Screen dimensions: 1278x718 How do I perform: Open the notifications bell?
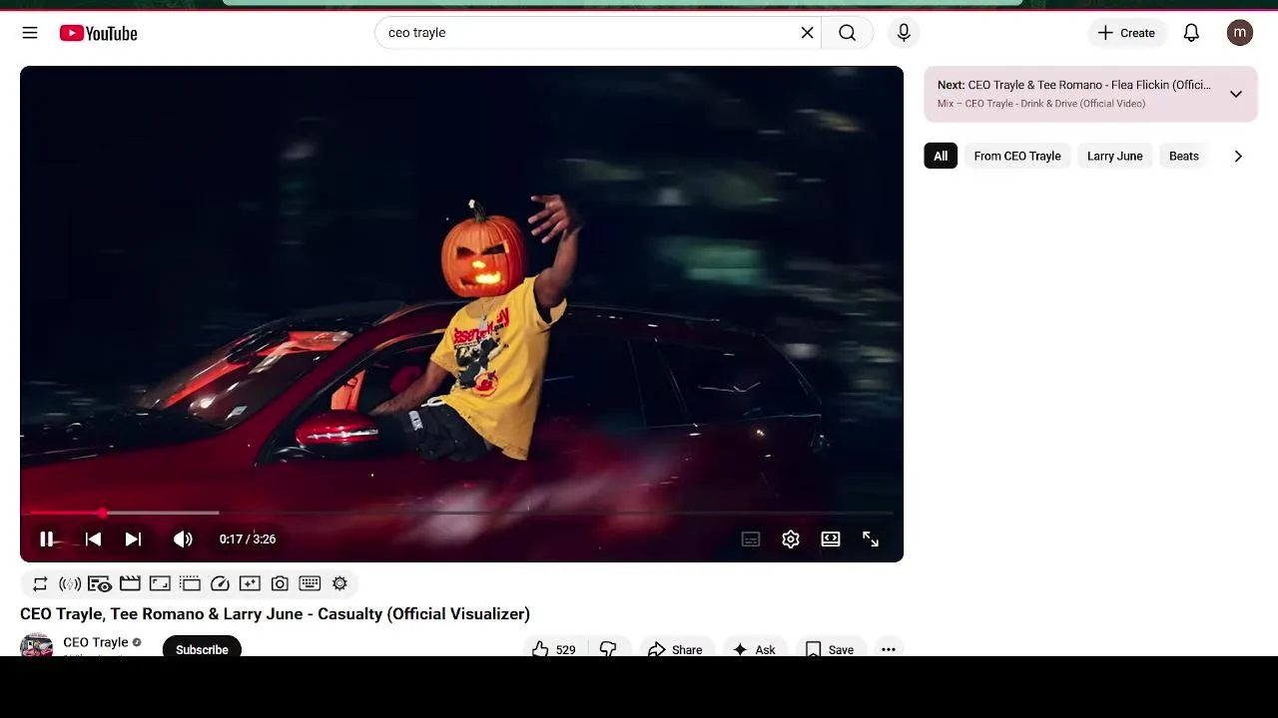click(1191, 33)
